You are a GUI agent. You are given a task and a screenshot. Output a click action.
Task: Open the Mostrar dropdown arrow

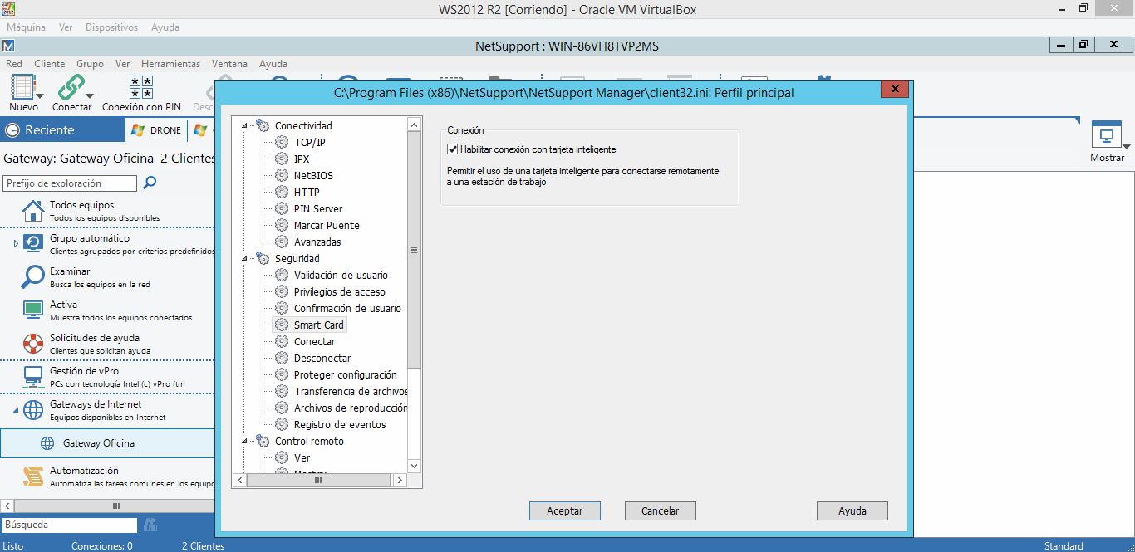coord(1126,147)
